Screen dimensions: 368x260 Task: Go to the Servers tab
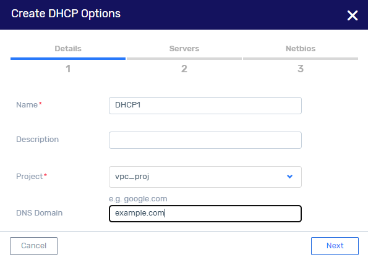click(x=184, y=49)
